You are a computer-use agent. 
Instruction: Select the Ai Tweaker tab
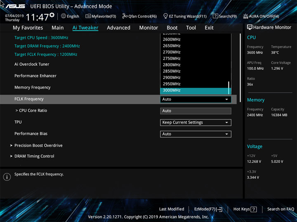(85, 28)
